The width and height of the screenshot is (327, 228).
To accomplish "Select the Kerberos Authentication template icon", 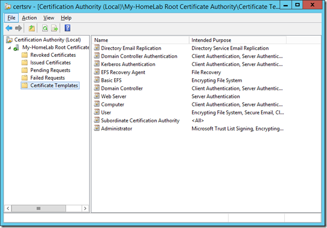I will (97, 64).
